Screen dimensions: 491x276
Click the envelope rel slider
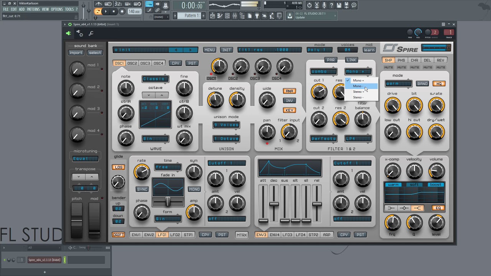point(317,204)
